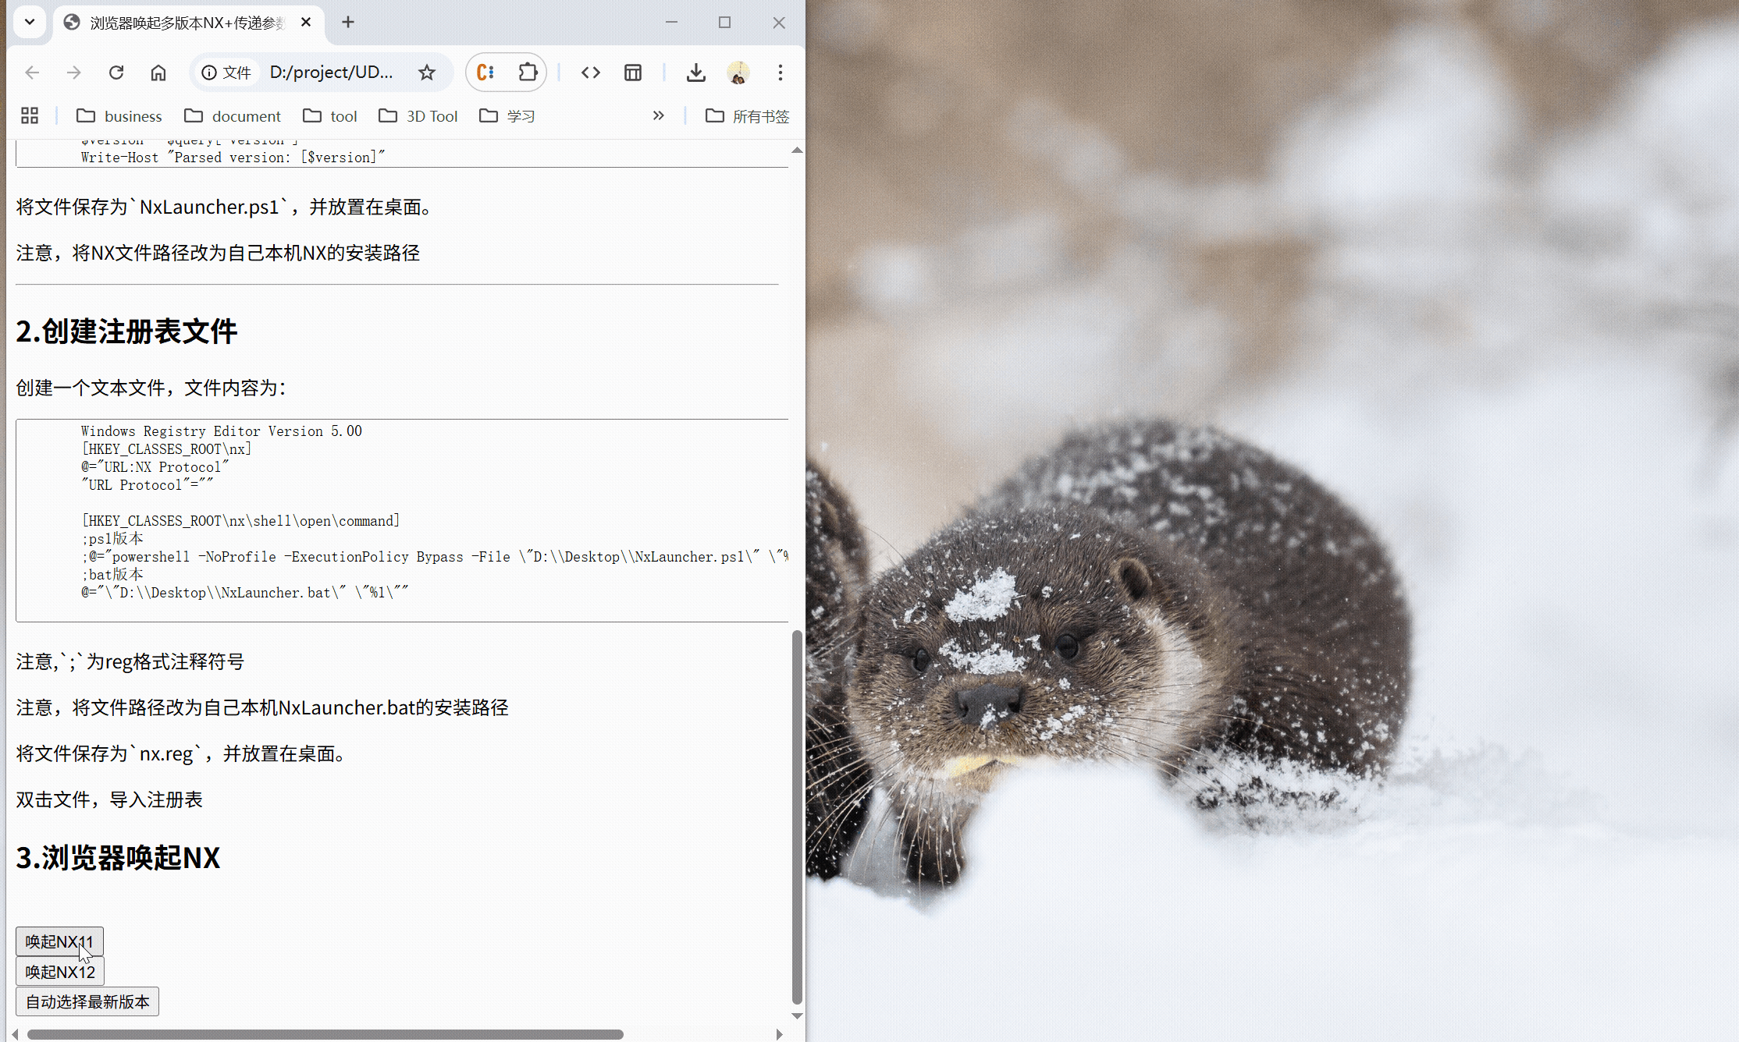
Task: Open the Downloads icon in toolbar
Action: pyautogui.click(x=695, y=72)
